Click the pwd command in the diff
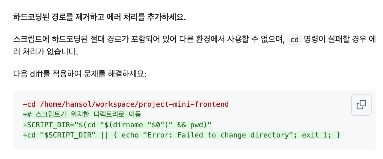 click(x=199, y=125)
